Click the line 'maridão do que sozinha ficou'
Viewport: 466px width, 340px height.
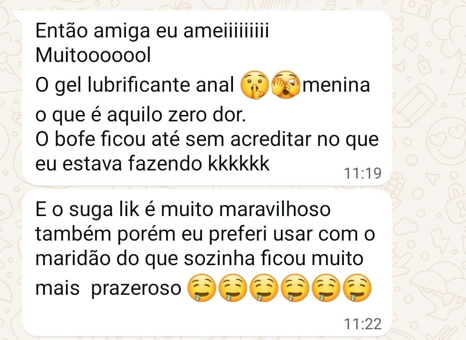coord(199,259)
